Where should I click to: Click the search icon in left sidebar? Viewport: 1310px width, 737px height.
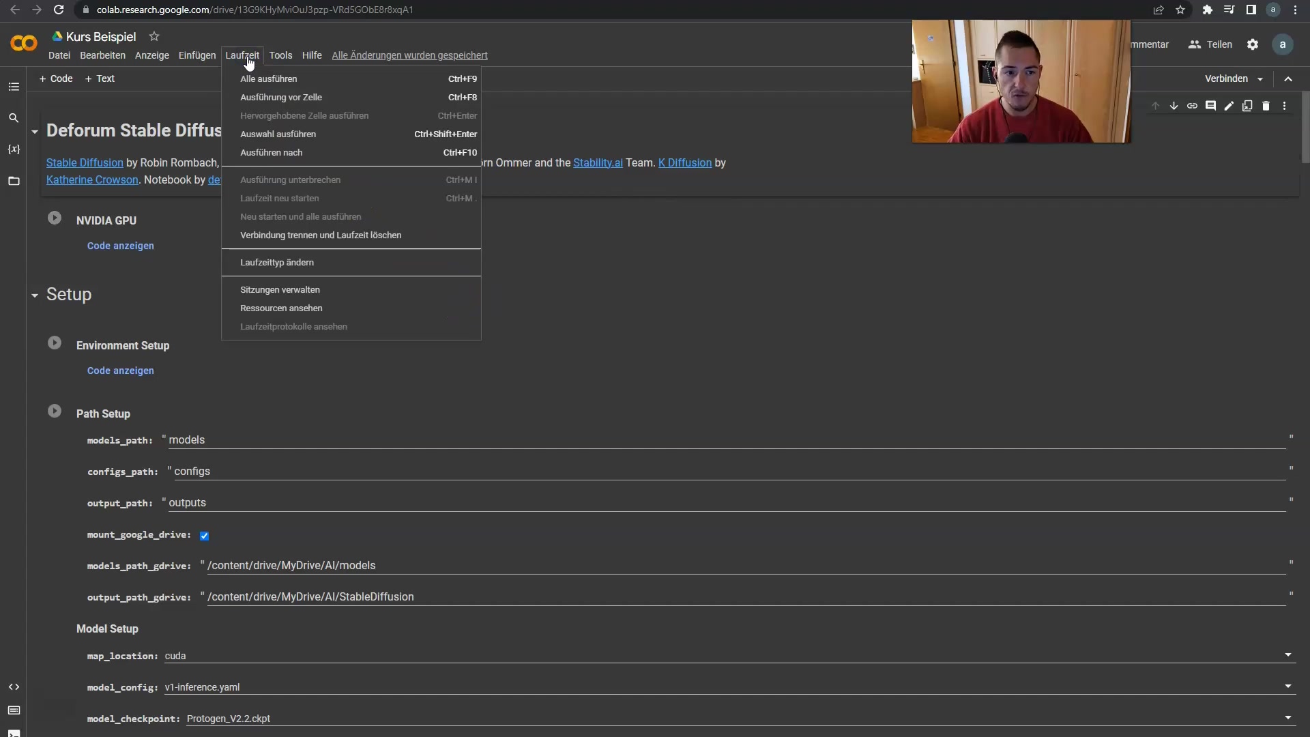[14, 118]
